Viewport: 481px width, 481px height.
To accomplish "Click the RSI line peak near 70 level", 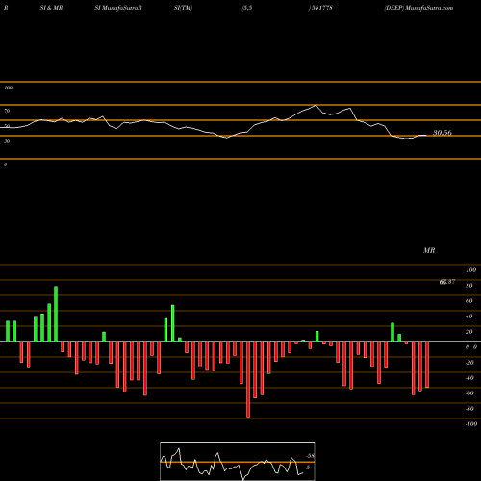I will pyautogui.click(x=316, y=105).
